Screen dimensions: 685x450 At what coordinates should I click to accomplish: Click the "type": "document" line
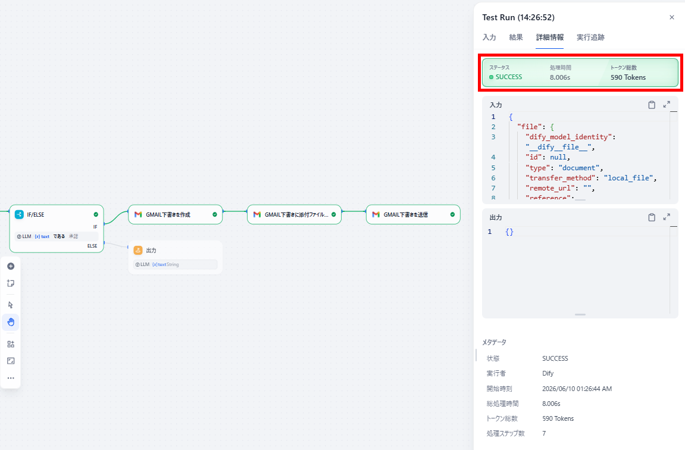tap(564, 168)
